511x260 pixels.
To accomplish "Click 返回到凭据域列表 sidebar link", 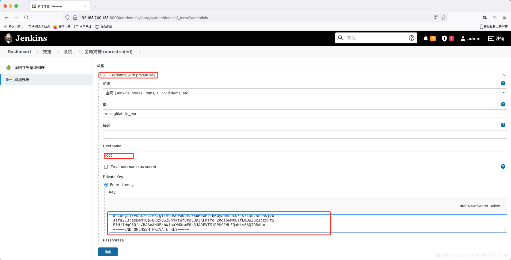I will point(29,68).
